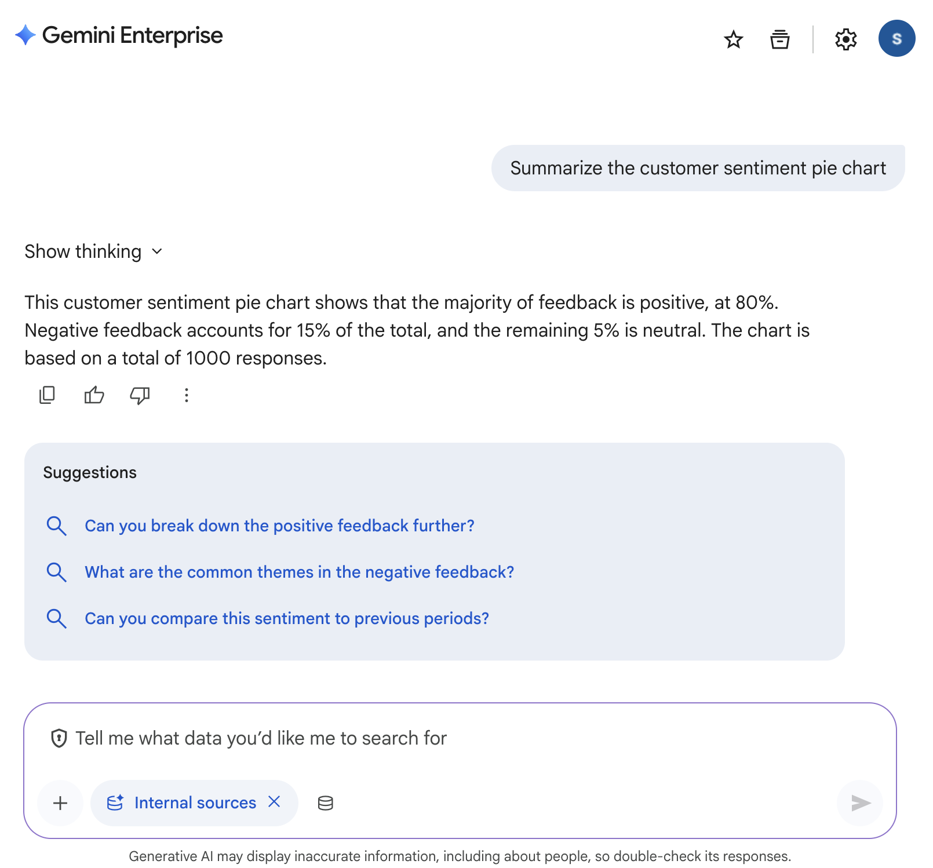
Task: Toggle thumbs down on the response
Action: tap(140, 395)
